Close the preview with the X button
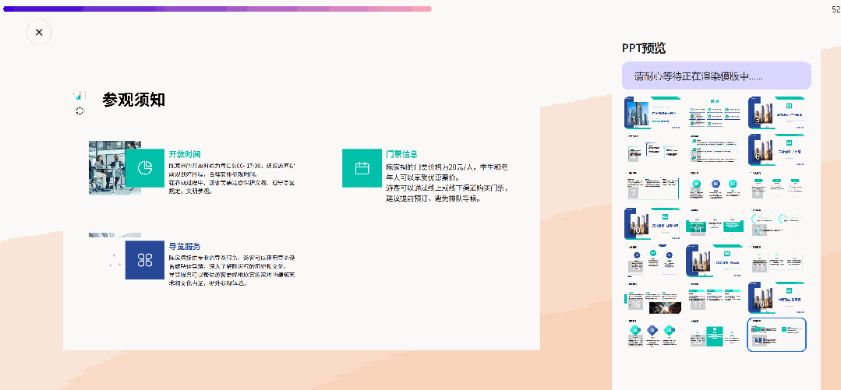This screenshot has height=390, width=841. [x=39, y=33]
